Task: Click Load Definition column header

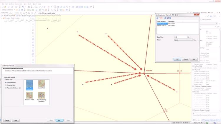Action: (x=161, y=21)
